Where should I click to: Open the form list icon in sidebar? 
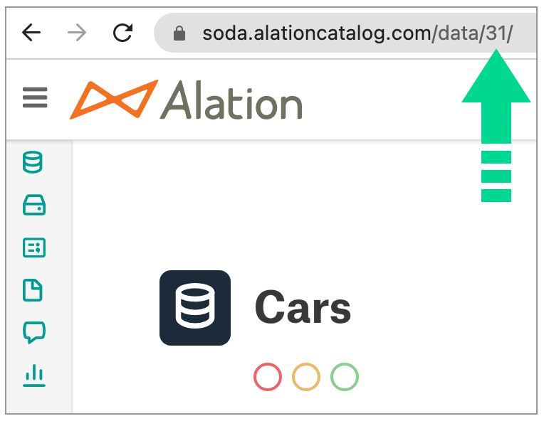coord(34,247)
